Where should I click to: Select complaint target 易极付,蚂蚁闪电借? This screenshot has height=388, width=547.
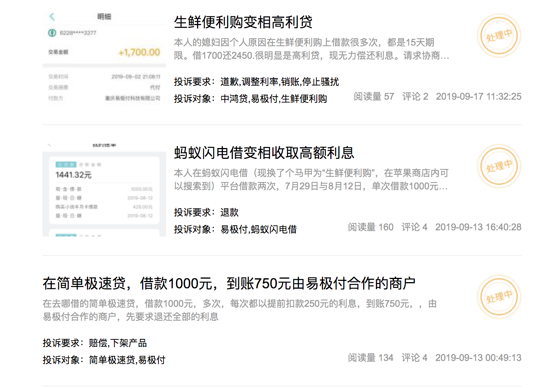click(x=258, y=229)
